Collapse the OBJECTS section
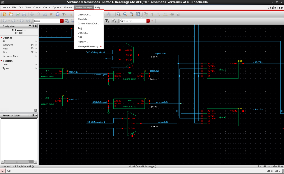 click(x=1, y=38)
